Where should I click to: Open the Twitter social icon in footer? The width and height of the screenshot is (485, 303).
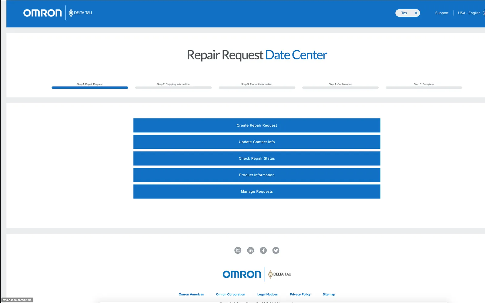click(276, 250)
